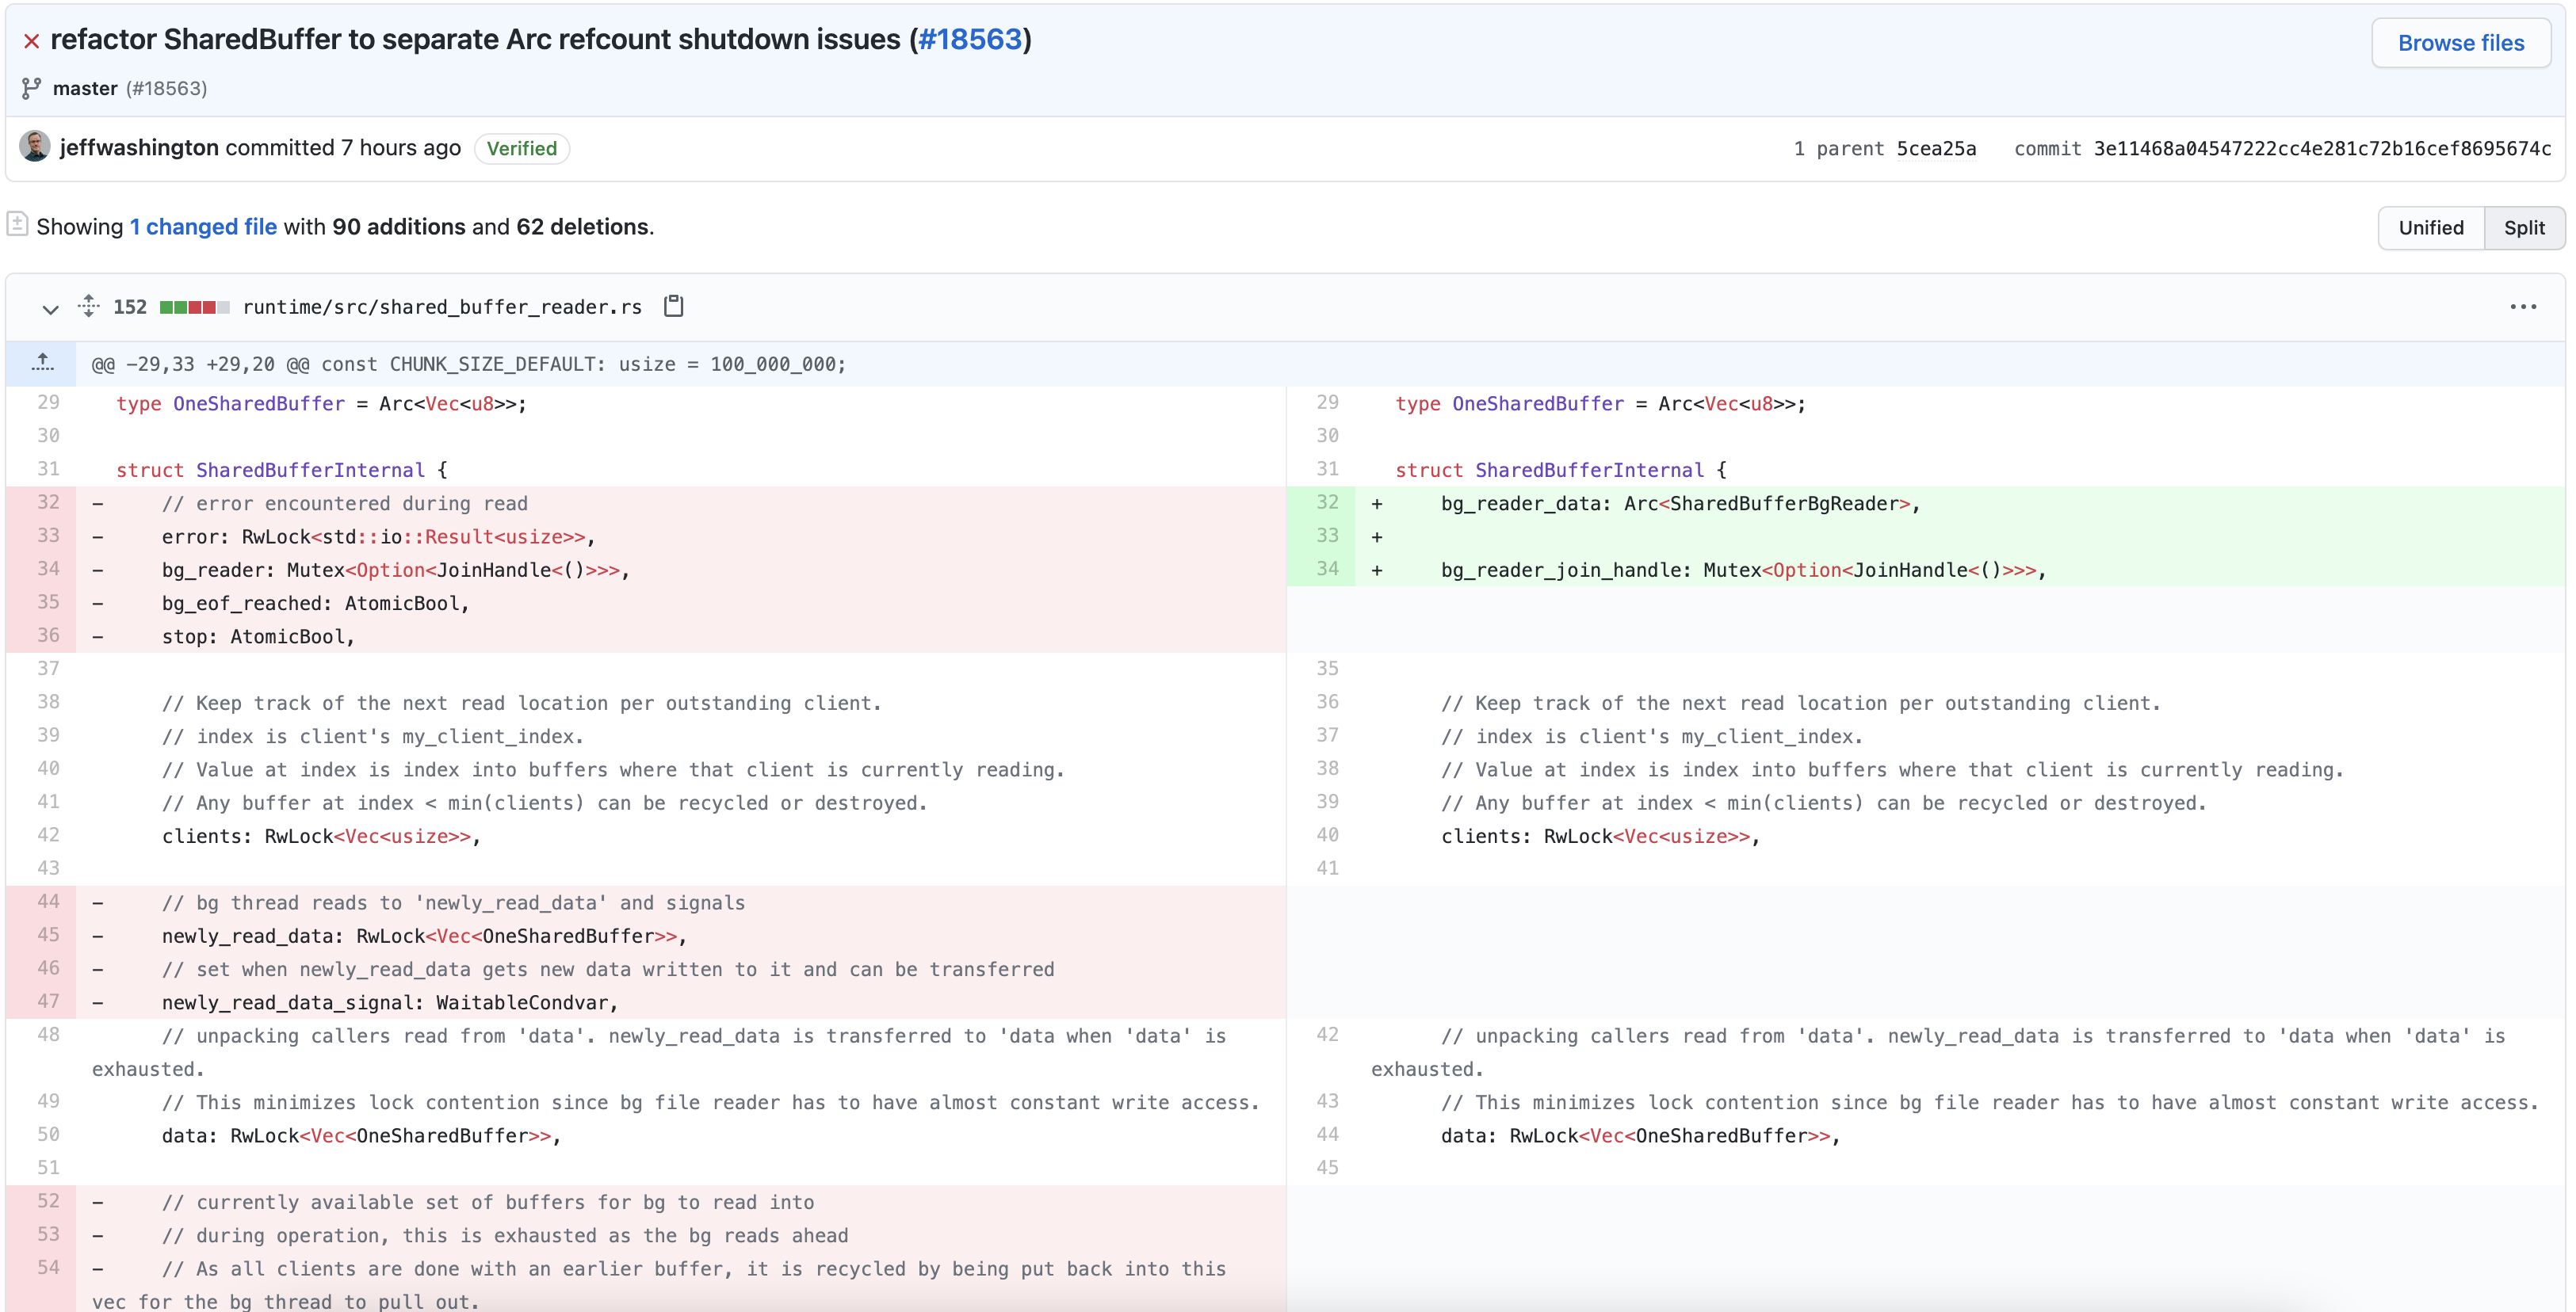Open the master branch link
The height and width of the screenshot is (1312, 2576).
click(x=85, y=89)
